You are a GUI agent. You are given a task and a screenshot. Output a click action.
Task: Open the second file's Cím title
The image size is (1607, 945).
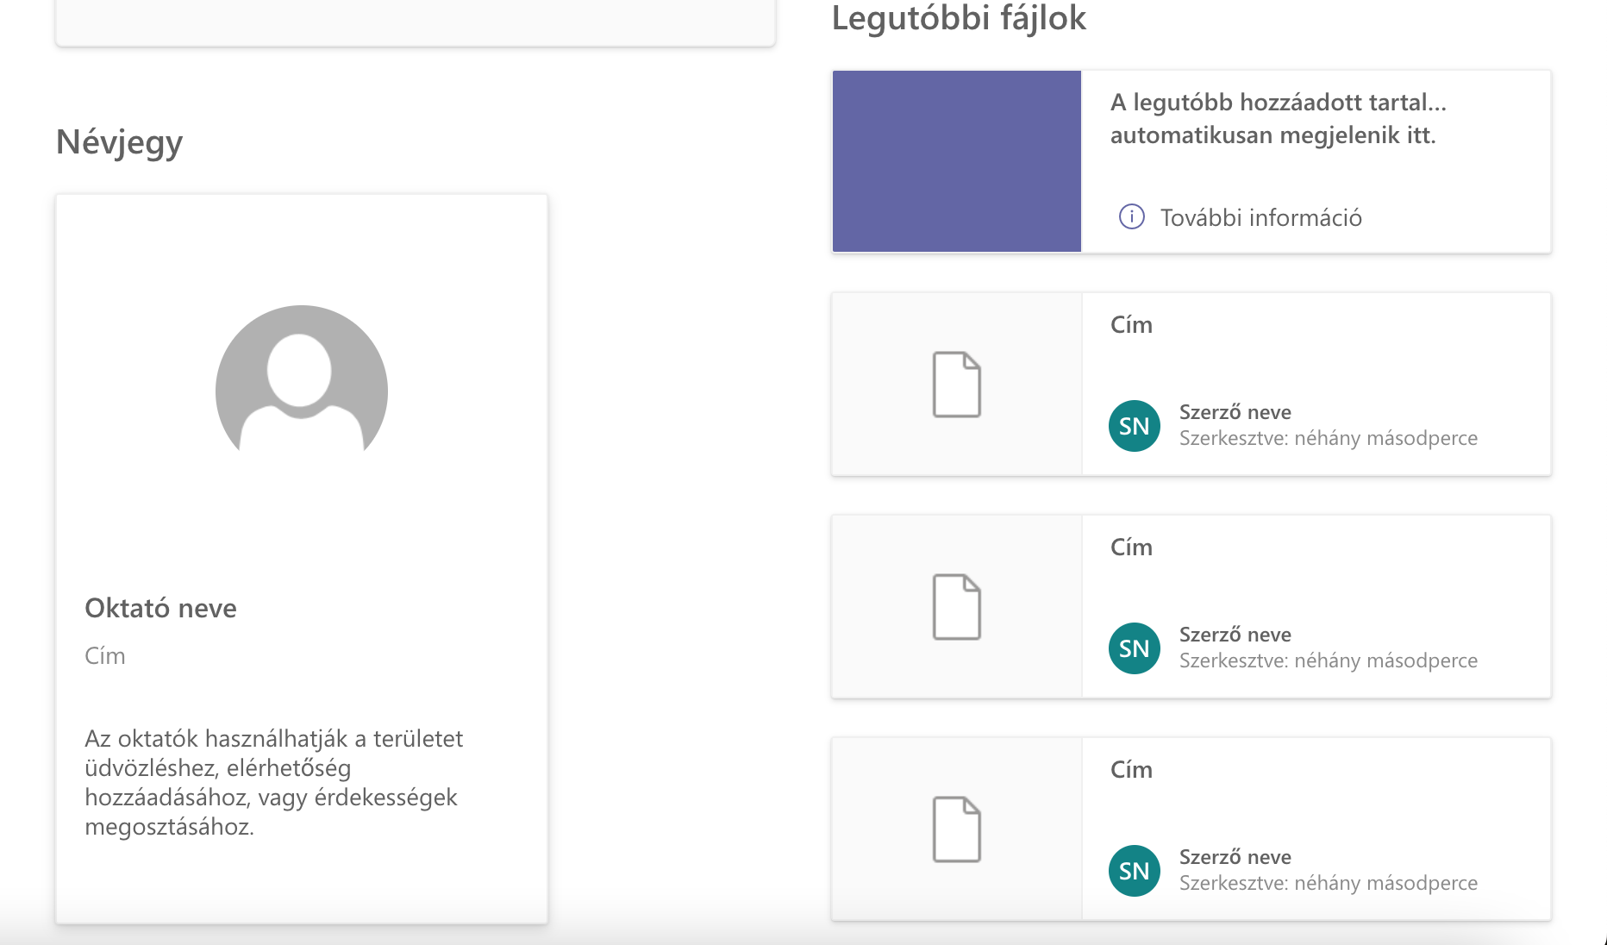(1131, 548)
